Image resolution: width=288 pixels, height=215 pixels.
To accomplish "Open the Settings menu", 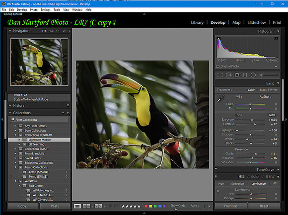I will pos(45,10).
